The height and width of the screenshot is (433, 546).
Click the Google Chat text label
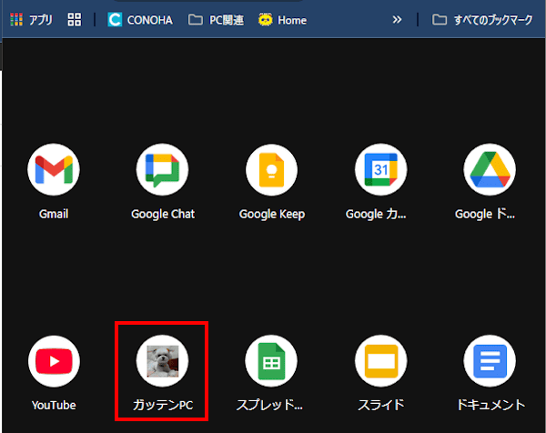[163, 214]
